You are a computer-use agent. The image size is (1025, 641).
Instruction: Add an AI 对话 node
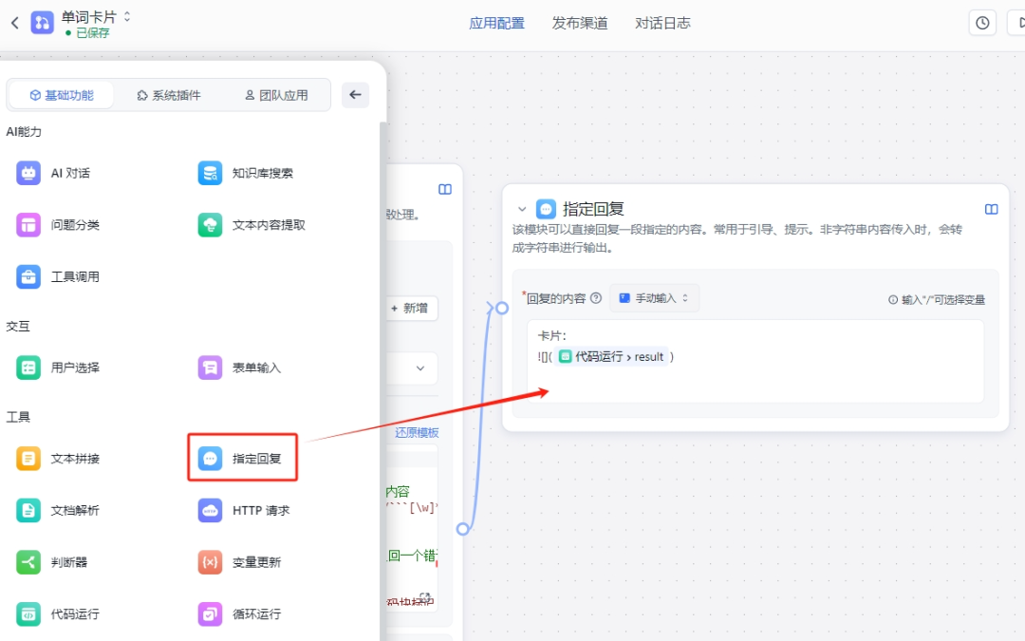(x=53, y=174)
